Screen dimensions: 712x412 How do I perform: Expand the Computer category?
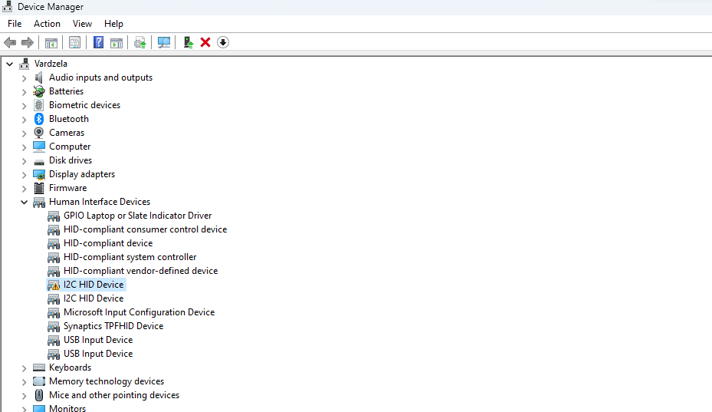click(x=24, y=147)
